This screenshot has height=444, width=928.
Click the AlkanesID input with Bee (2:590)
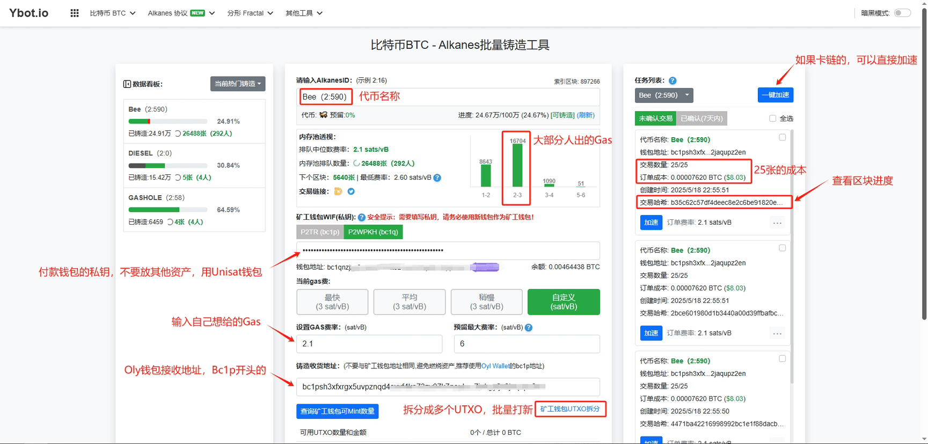tap(448, 97)
